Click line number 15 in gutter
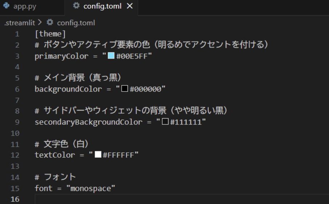329x204 pixels. [x=15, y=188]
